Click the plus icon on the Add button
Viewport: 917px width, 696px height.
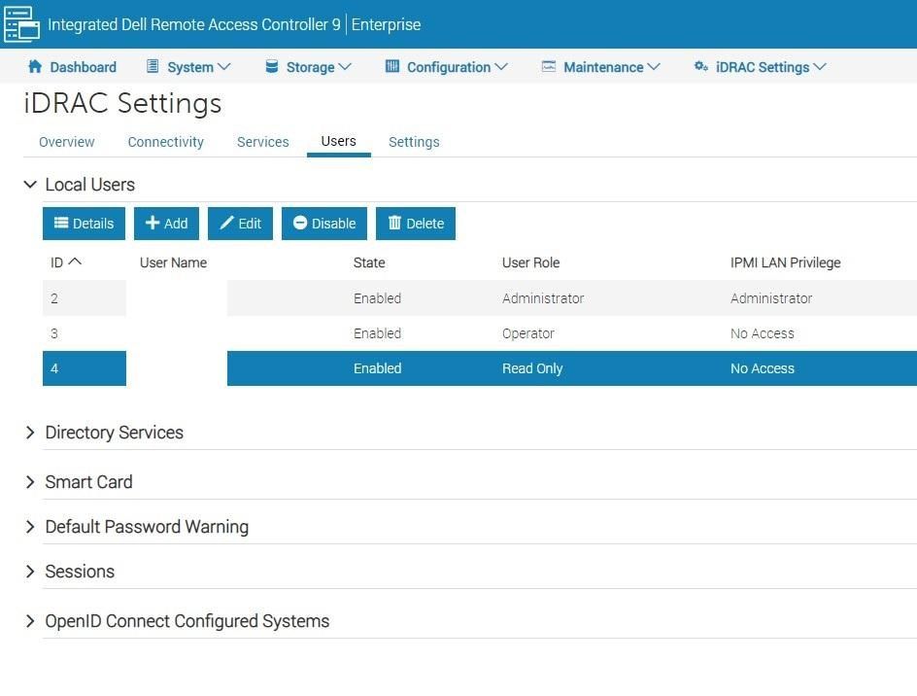[153, 223]
